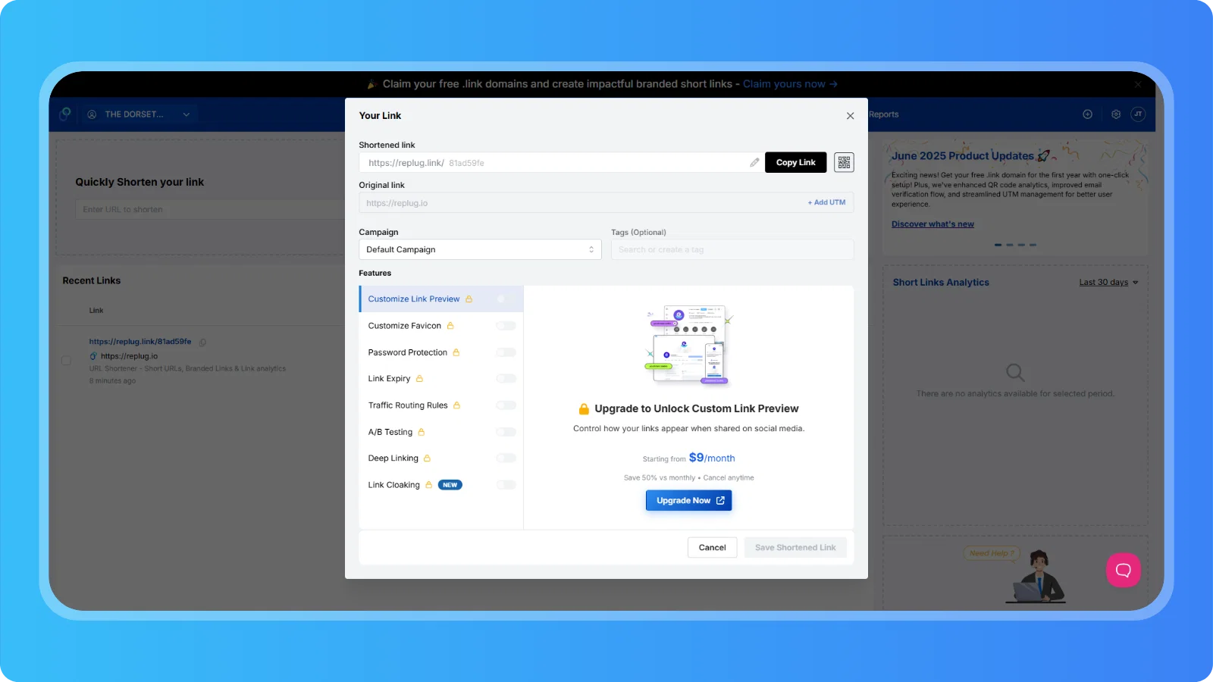The height and width of the screenshot is (682, 1213).
Task: Turn on the A/B Testing switch
Action: [x=506, y=432]
